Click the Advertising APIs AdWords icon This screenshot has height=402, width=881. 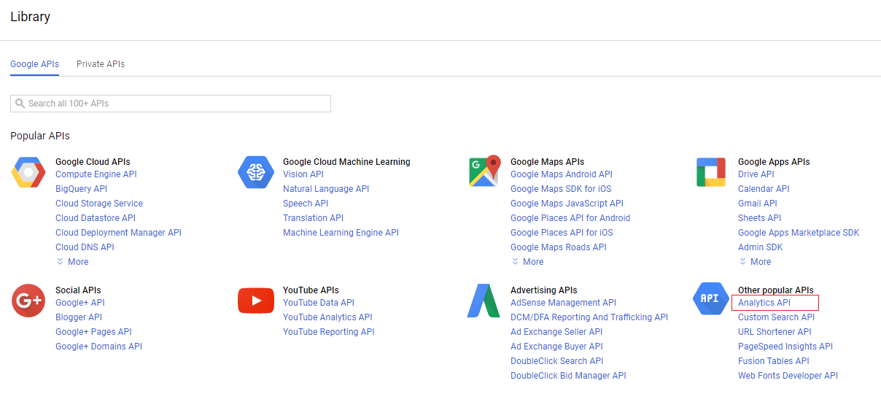[x=484, y=301]
